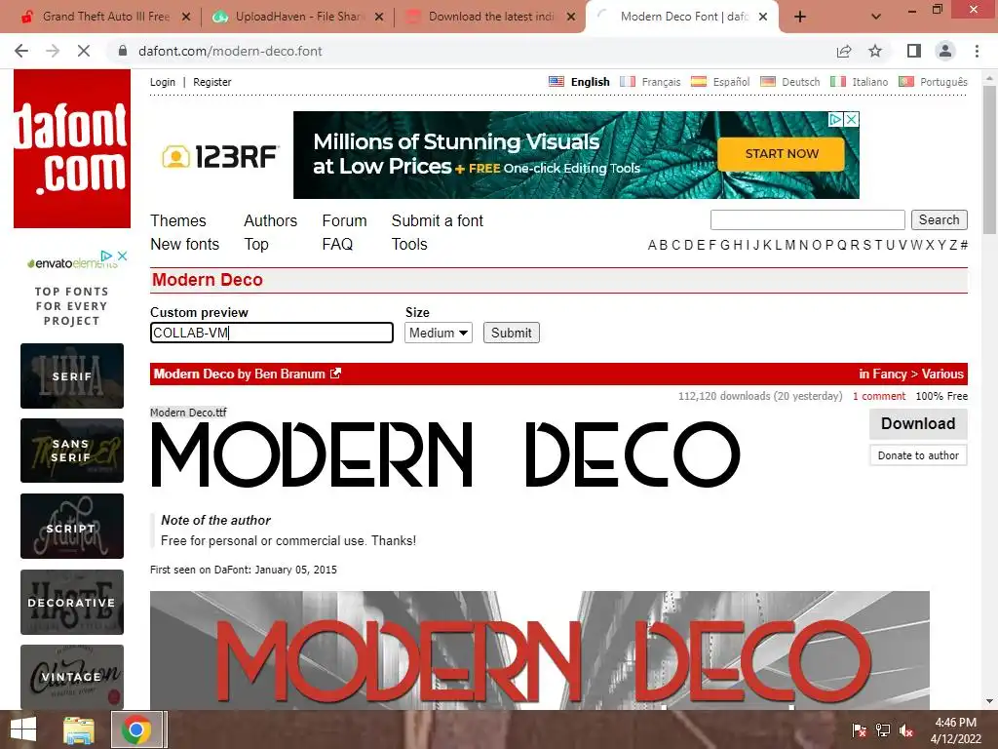
Task: Open the Tools page
Action: point(409,245)
